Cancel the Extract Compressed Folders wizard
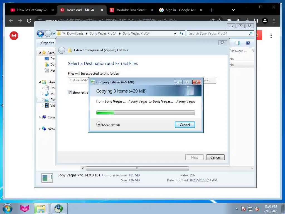The height and width of the screenshot is (214, 285). (x=215, y=157)
